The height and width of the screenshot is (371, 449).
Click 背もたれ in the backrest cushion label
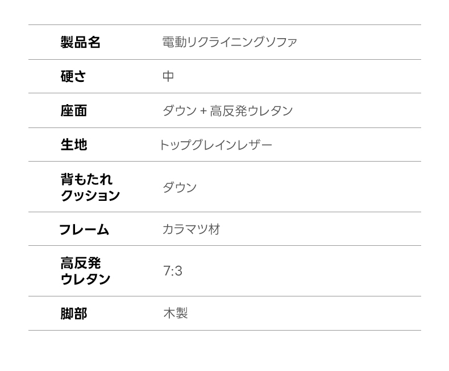[86, 179]
